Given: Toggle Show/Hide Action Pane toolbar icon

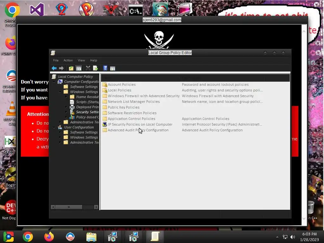Looking at the screenshot, I should 113,68.
